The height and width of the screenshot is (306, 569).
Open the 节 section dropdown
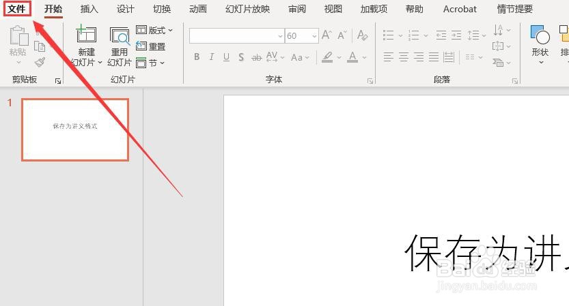[150, 63]
